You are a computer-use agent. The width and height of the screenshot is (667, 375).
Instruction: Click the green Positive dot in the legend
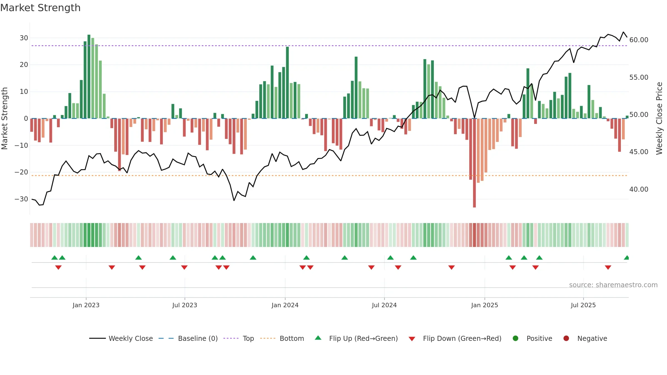pyautogui.click(x=516, y=338)
